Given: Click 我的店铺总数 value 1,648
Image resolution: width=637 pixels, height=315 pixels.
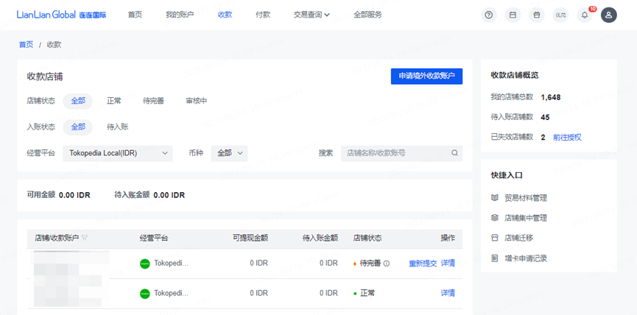Looking at the screenshot, I should point(551,97).
